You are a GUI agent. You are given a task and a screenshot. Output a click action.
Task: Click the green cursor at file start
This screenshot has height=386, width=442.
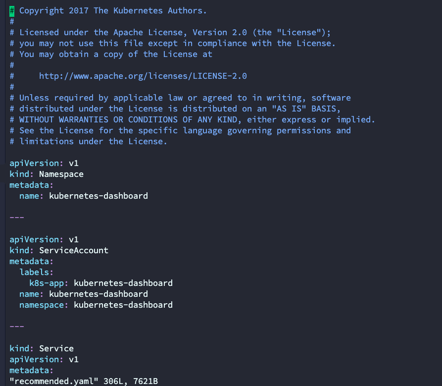pyautogui.click(x=12, y=11)
